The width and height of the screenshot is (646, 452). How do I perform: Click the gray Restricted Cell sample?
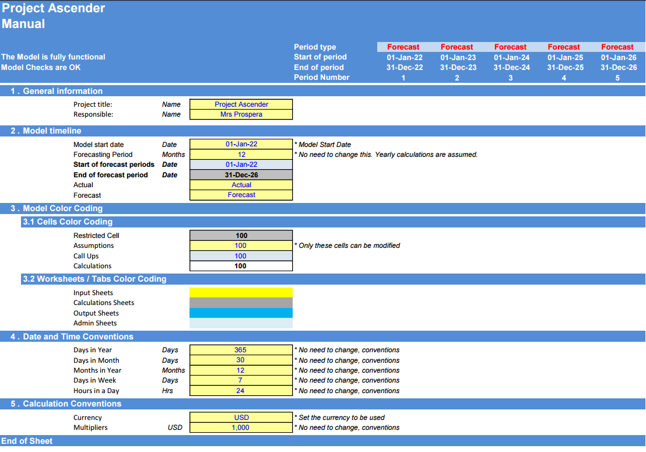point(241,236)
